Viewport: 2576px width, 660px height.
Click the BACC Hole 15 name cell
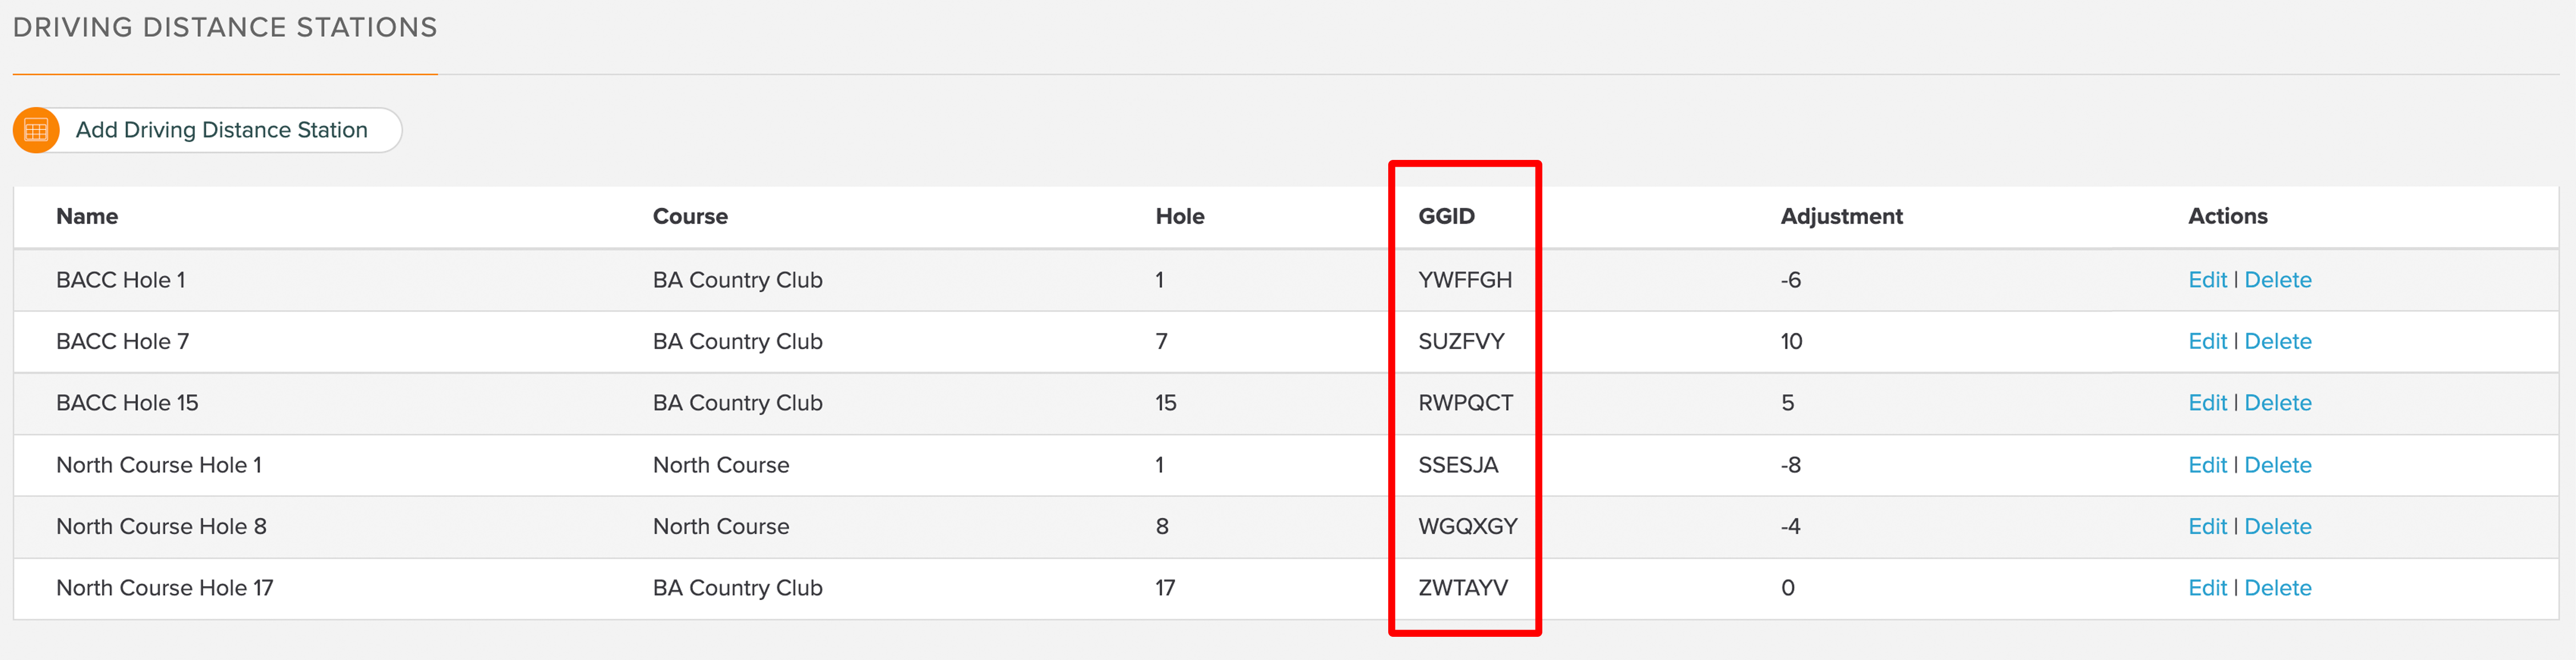pyautogui.click(x=127, y=403)
